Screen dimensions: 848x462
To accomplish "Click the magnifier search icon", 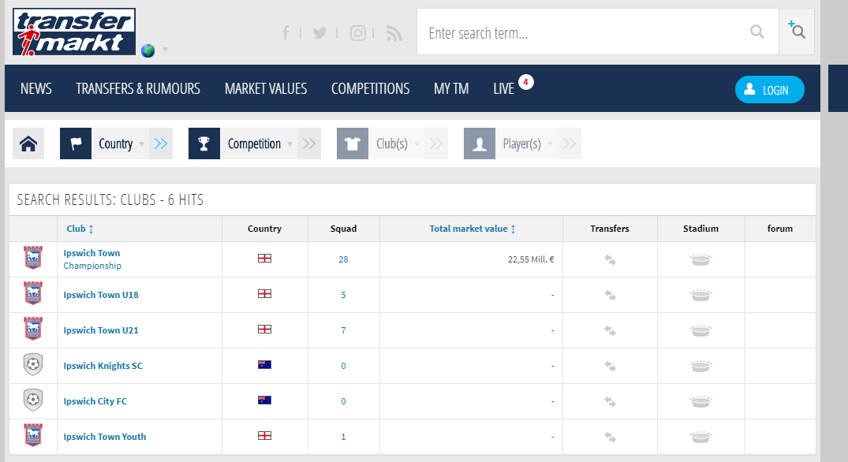I will click(x=757, y=32).
